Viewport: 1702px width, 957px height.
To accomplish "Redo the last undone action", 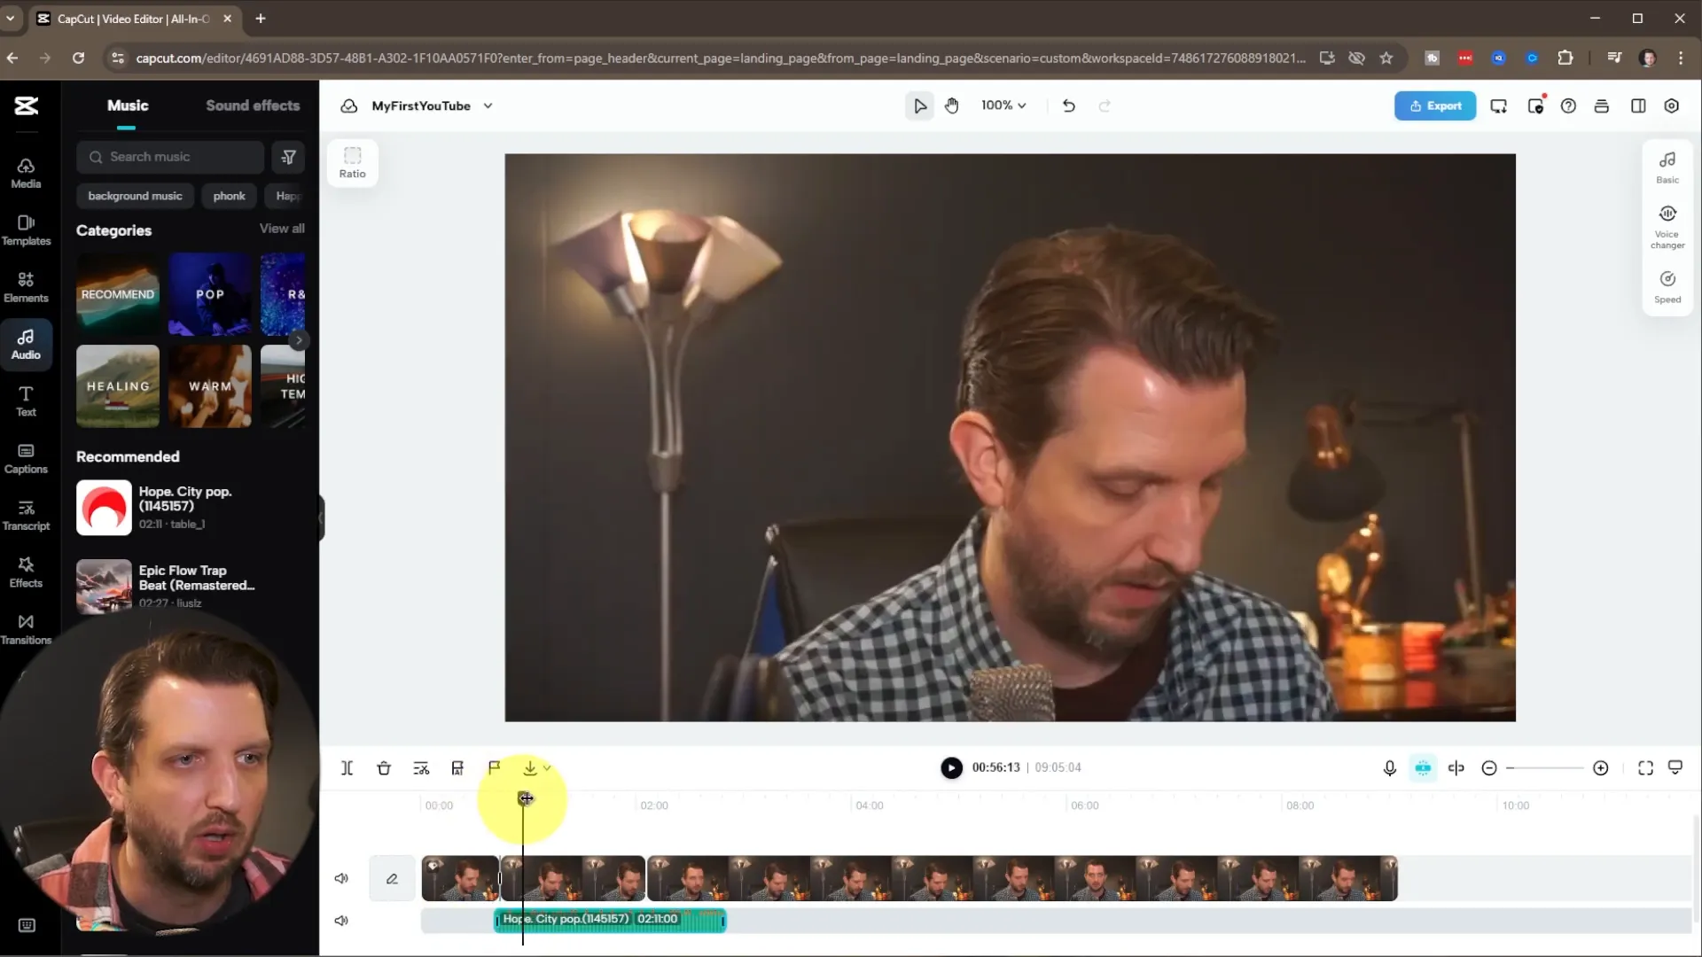I will point(1105,105).
